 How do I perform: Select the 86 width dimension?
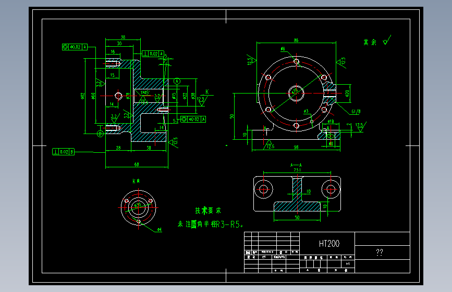[x=296, y=40]
